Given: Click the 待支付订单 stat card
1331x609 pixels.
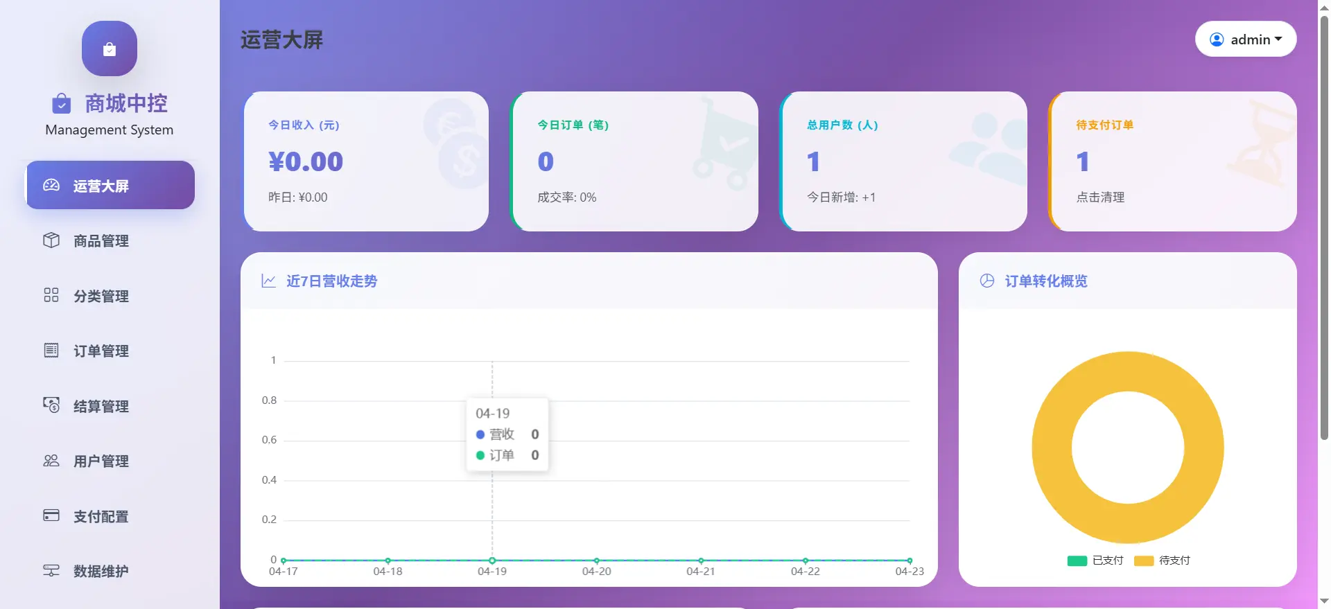Looking at the screenshot, I should [1172, 161].
